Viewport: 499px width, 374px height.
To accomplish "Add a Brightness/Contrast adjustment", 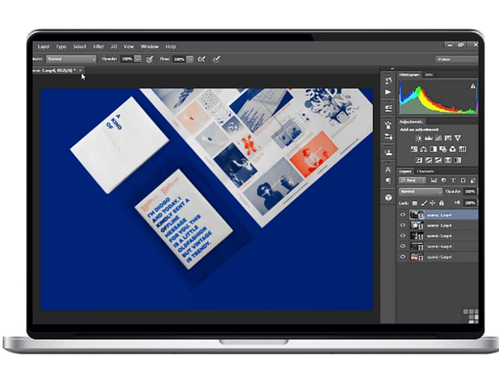I will point(418,138).
